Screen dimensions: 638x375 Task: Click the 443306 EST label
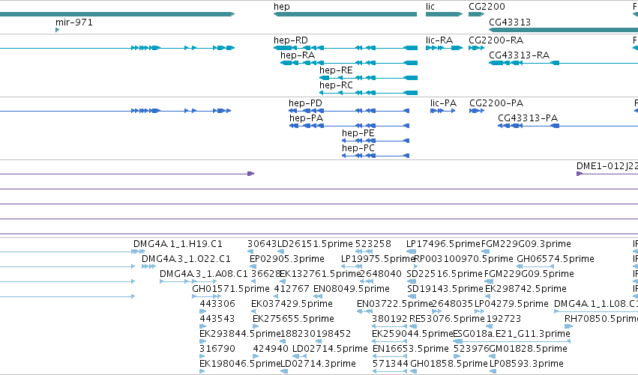click(217, 304)
